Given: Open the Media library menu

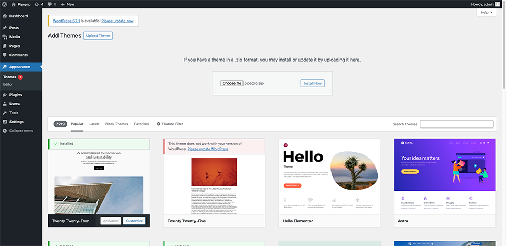Looking at the screenshot, I should point(15,37).
